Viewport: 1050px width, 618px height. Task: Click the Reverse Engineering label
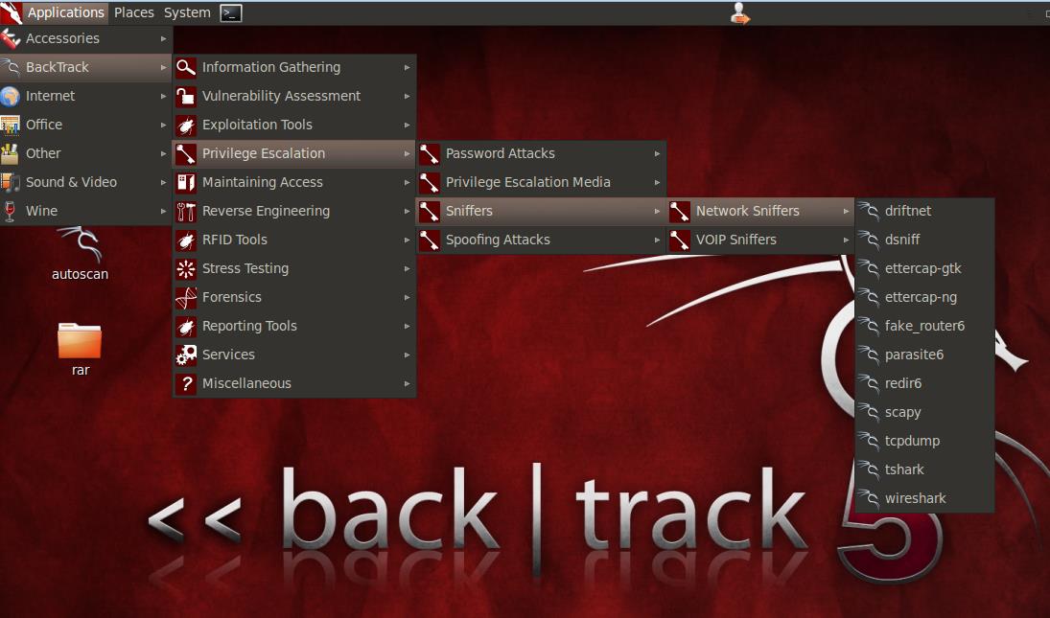click(266, 212)
